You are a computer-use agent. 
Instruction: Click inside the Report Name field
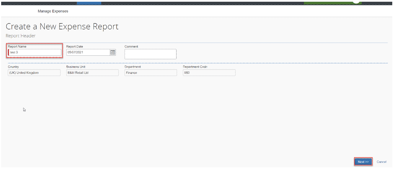point(34,52)
